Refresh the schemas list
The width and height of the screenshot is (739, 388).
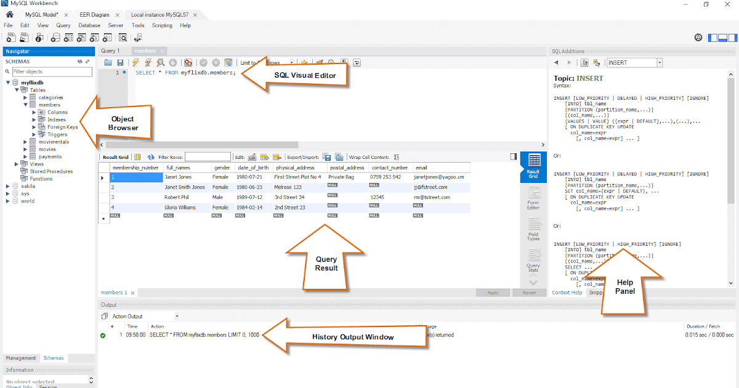coord(79,62)
